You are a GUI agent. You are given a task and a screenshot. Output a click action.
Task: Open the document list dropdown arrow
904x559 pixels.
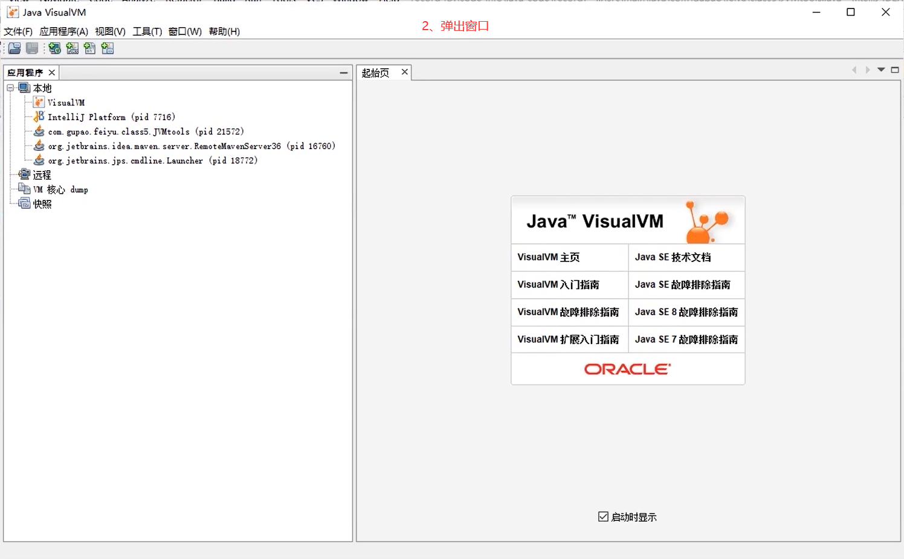pos(881,70)
